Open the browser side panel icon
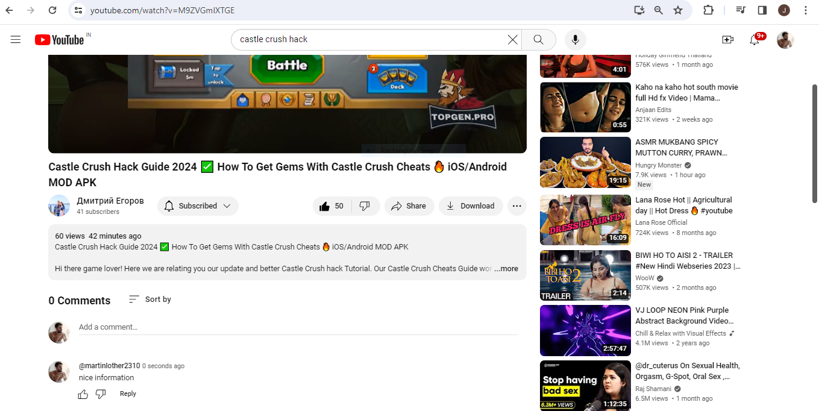Screen dimensions: 819x411 [762, 10]
